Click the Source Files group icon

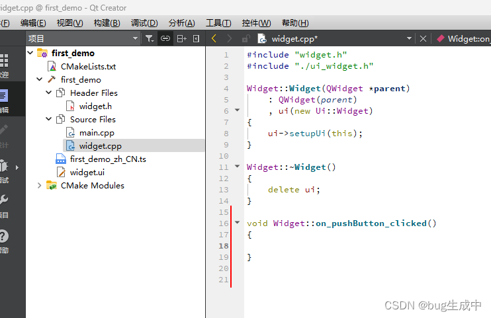(60, 119)
